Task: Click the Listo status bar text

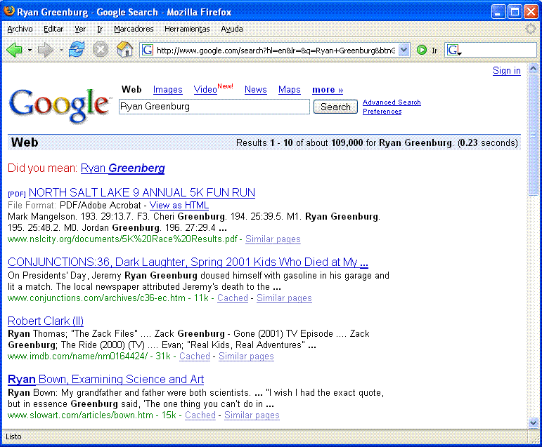Action: coord(13,436)
